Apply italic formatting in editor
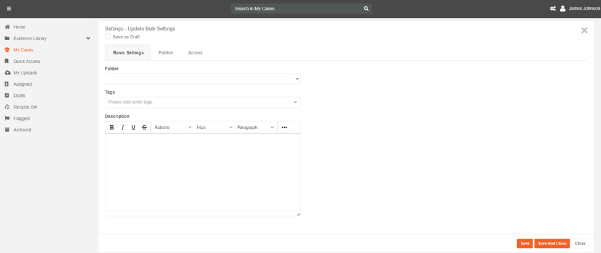601x253 pixels. pos(123,127)
